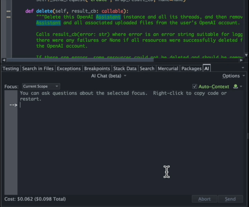Viewport: 249px width, 207px height.
Task: Switch to the Packages tab
Action: click(x=191, y=68)
